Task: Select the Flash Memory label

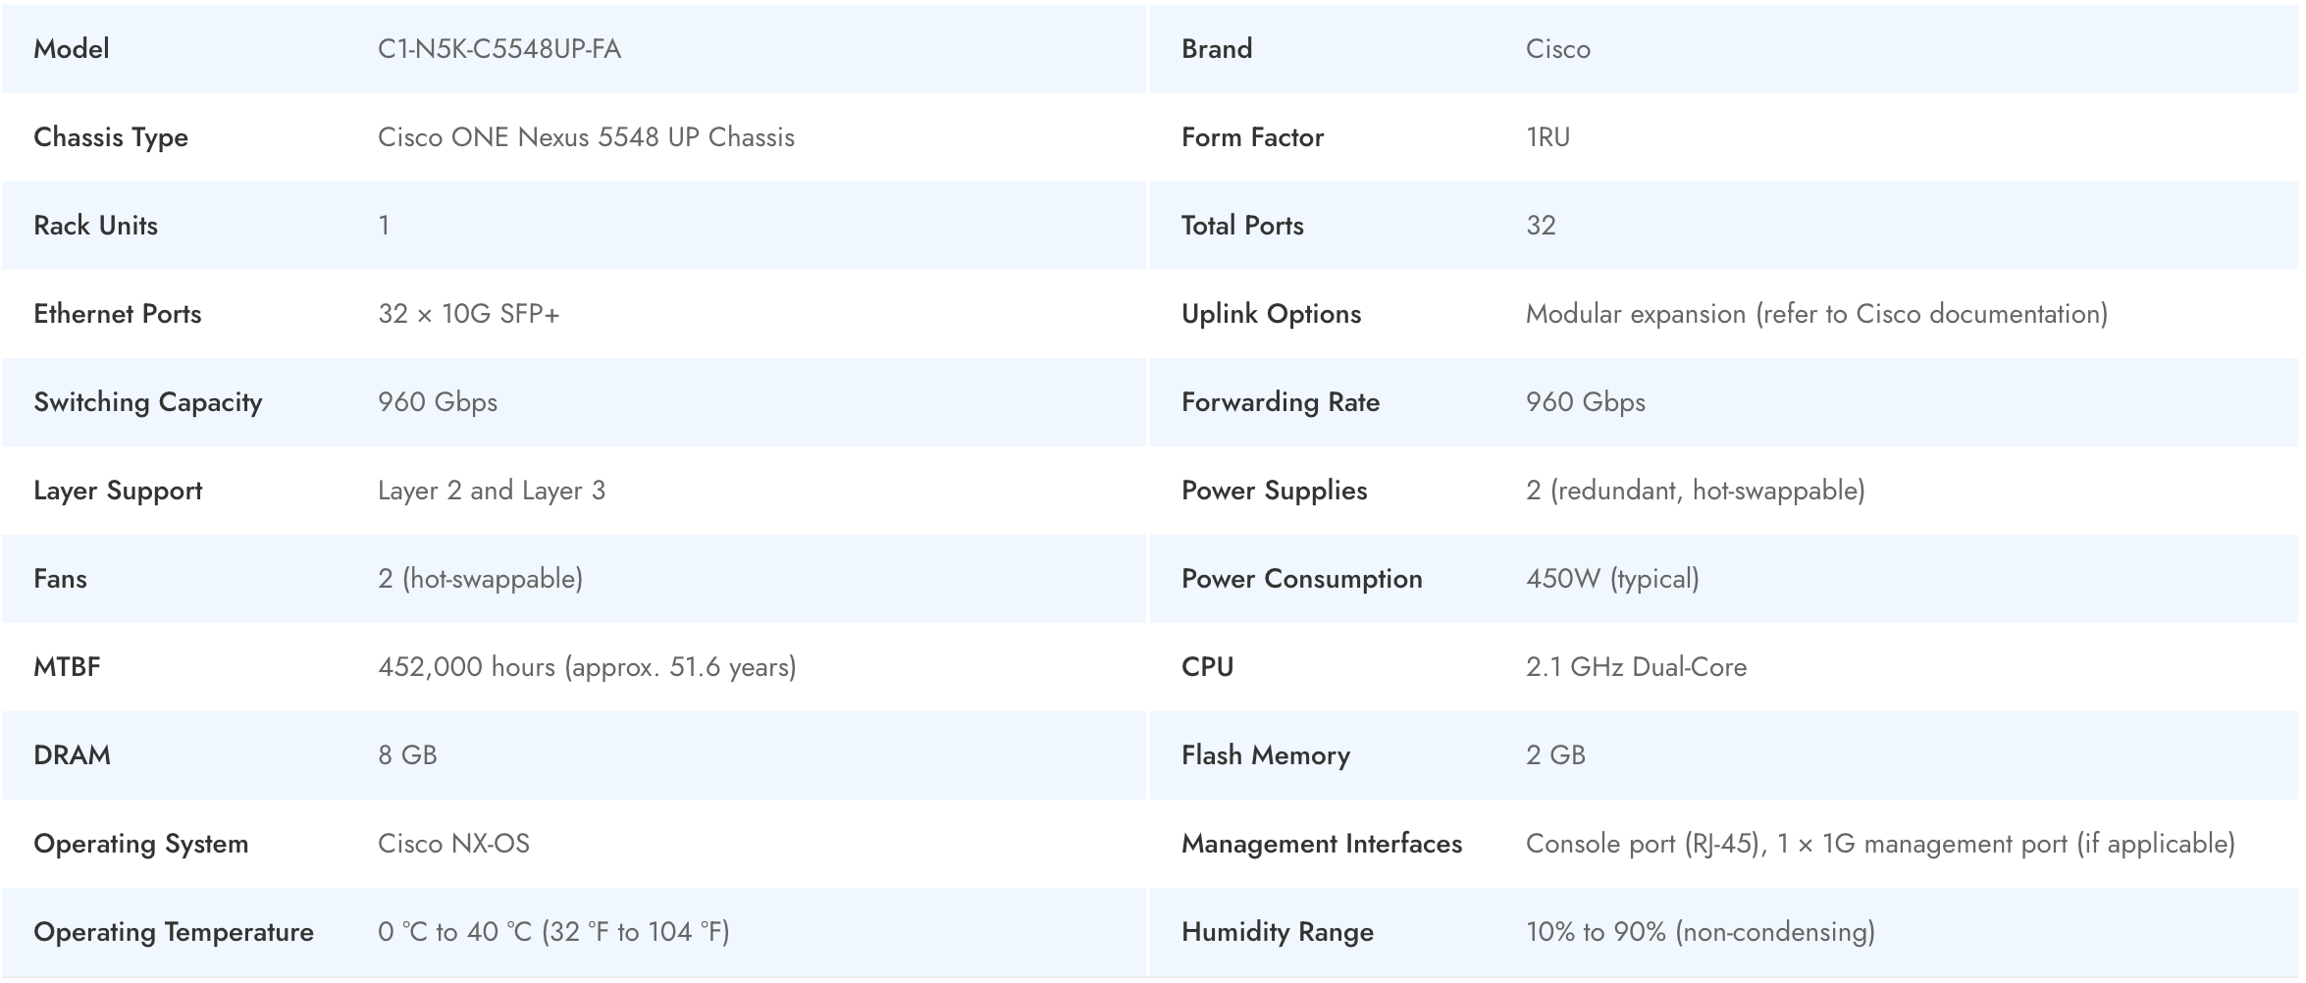Action: pos(1265,755)
